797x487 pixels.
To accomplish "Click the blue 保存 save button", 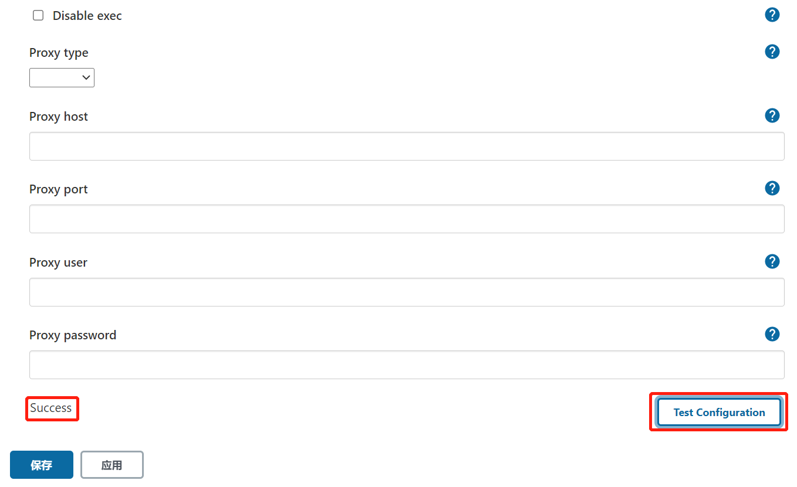I will (x=42, y=465).
